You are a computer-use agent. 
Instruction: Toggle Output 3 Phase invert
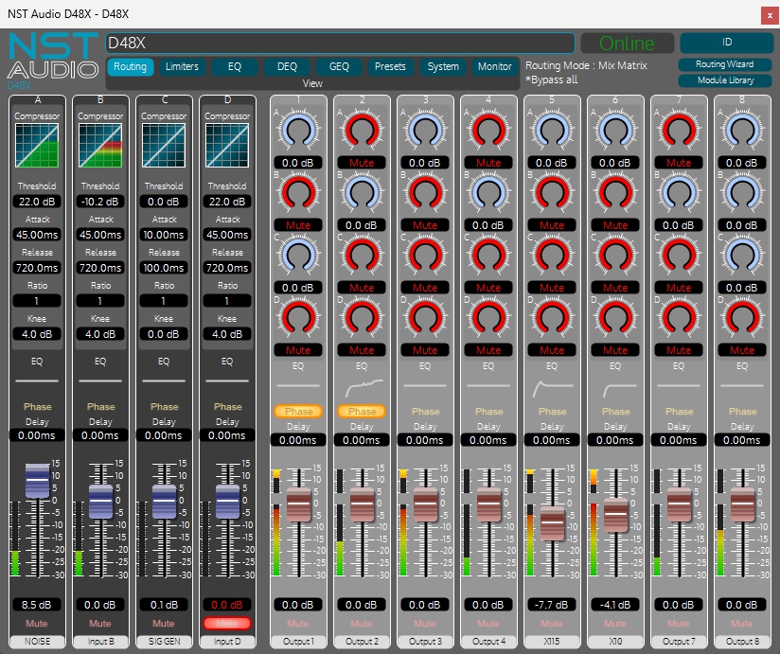(425, 412)
